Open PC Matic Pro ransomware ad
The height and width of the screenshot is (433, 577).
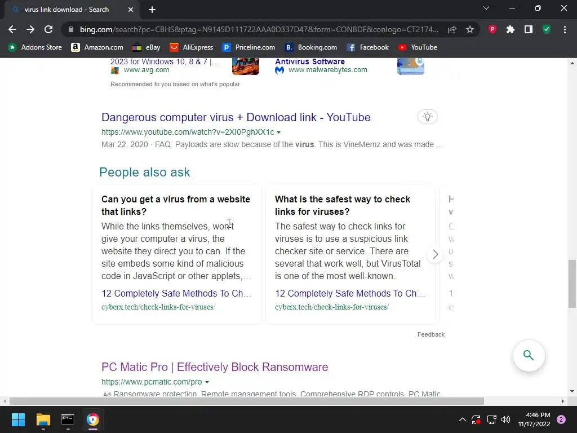(215, 366)
